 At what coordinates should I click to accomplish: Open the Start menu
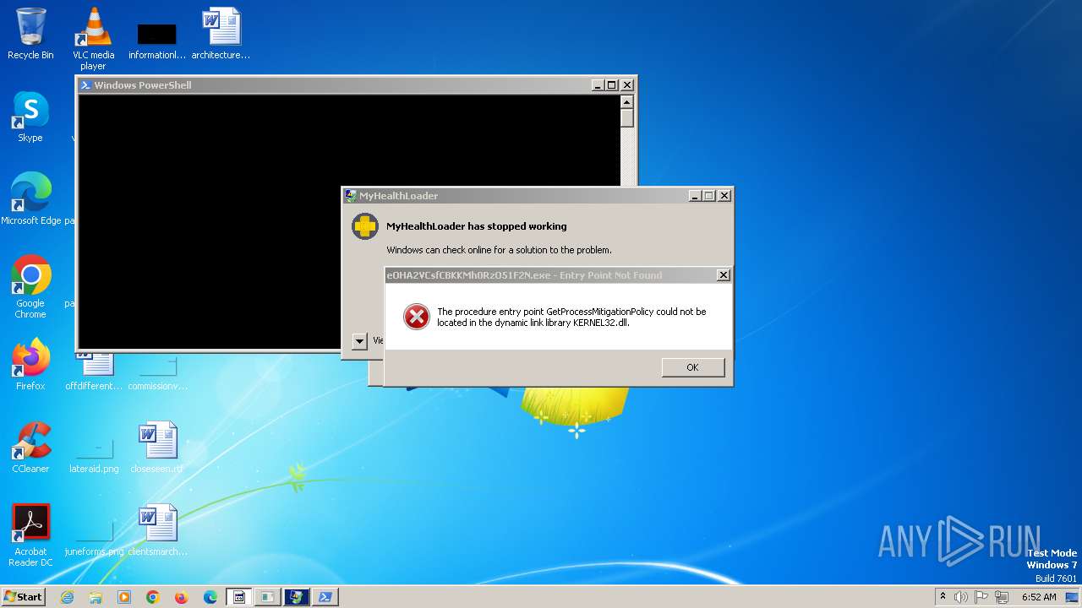[x=24, y=597]
